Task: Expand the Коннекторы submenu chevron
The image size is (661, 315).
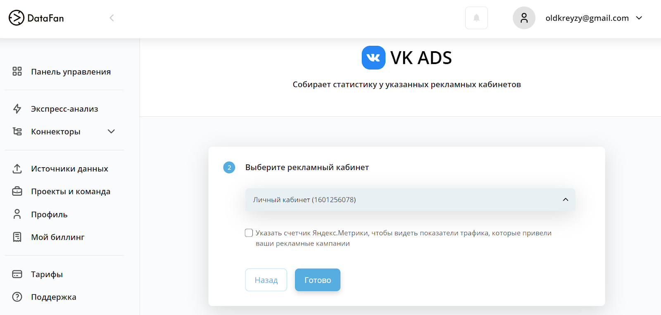Action: (x=111, y=131)
